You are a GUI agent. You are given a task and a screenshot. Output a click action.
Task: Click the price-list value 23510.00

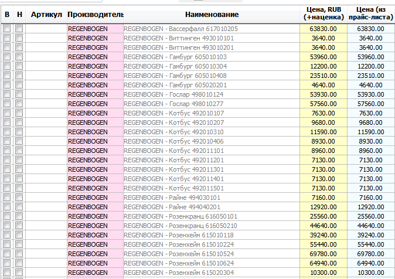click(371, 76)
